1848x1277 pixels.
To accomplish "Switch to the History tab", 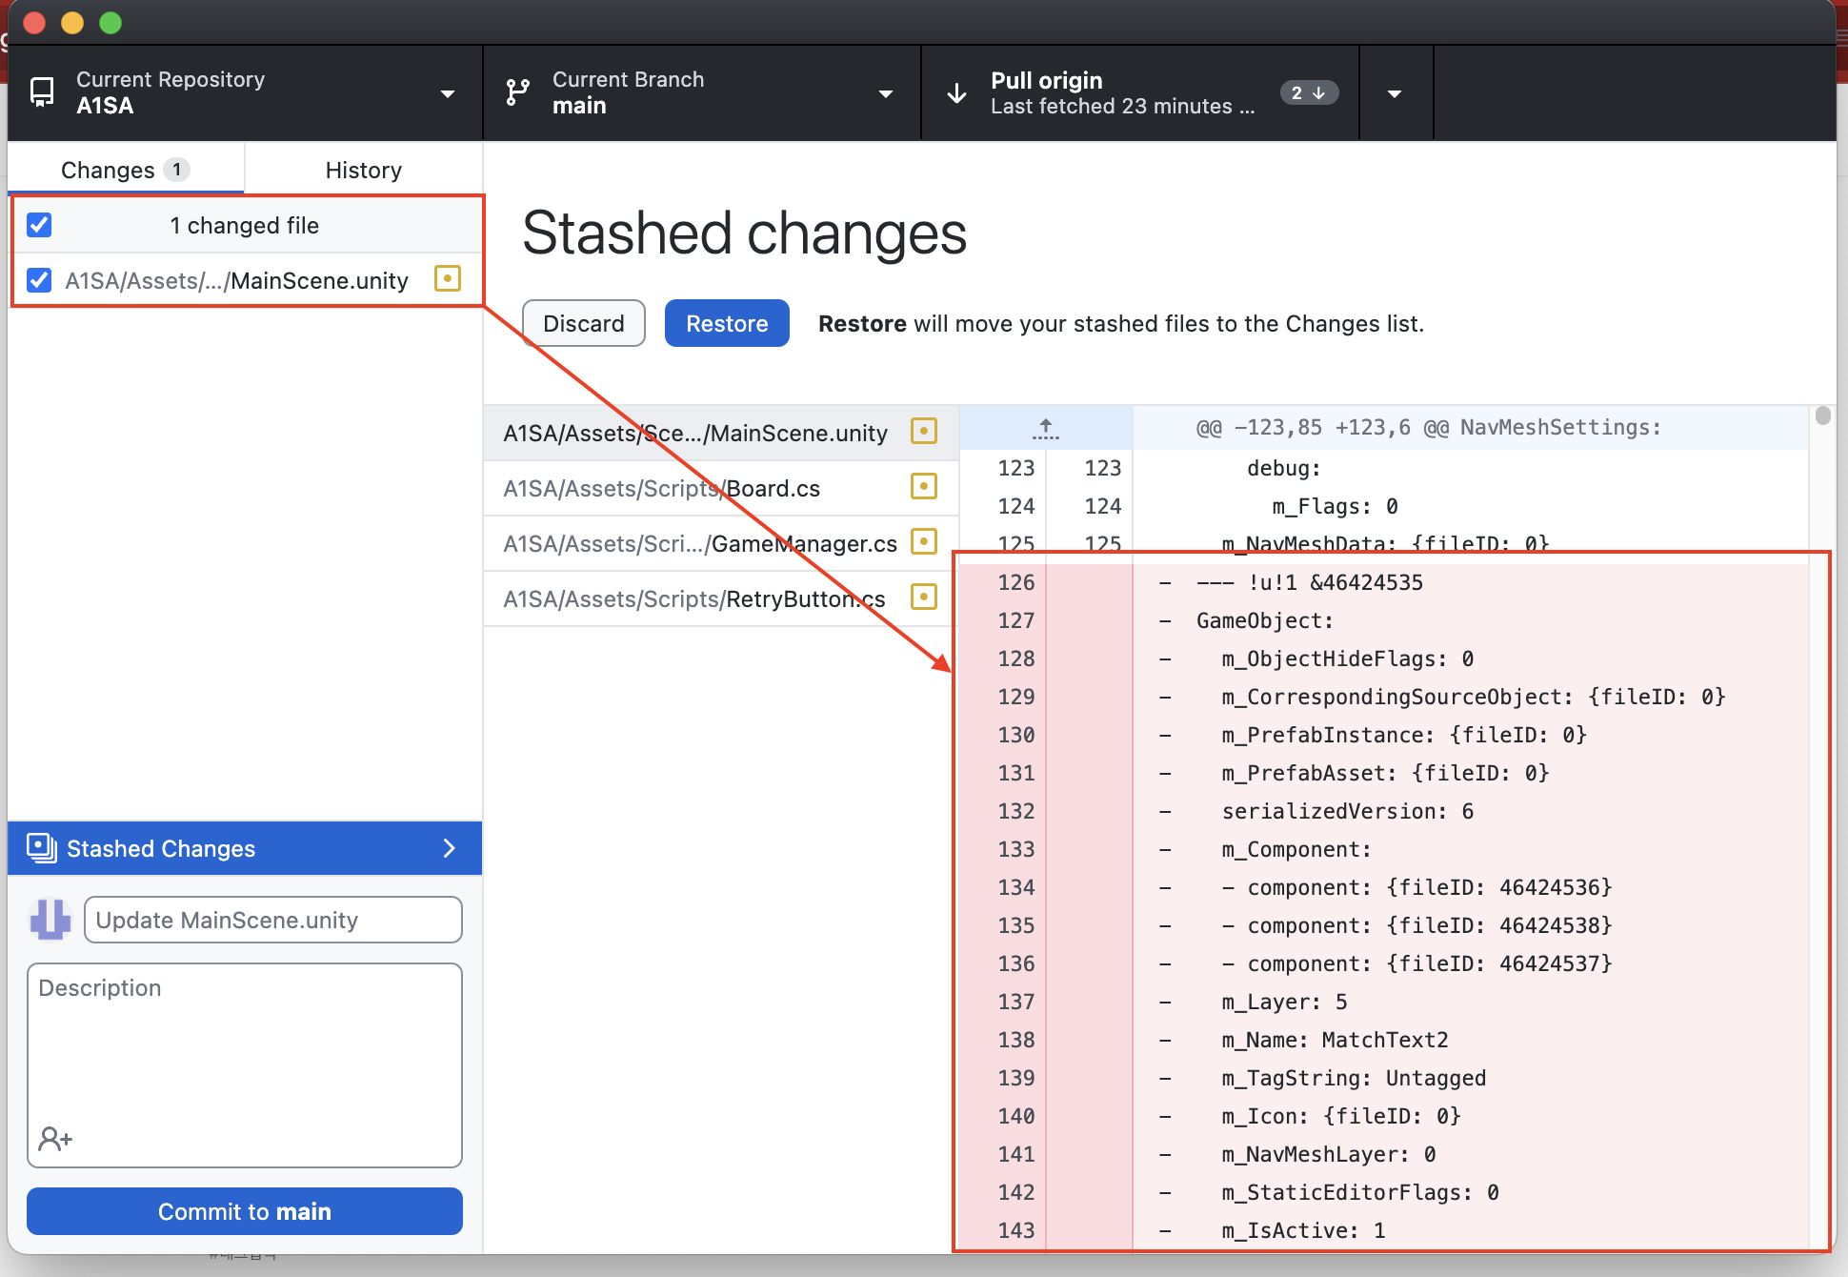I will [x=363, y=170].
